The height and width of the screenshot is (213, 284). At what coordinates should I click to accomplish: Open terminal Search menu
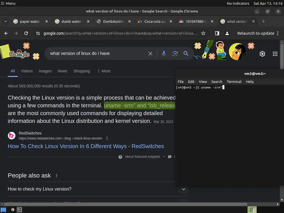[x=217, y=82]
